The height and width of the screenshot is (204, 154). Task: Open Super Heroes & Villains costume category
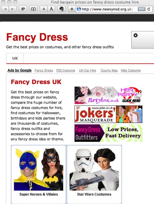38,174
